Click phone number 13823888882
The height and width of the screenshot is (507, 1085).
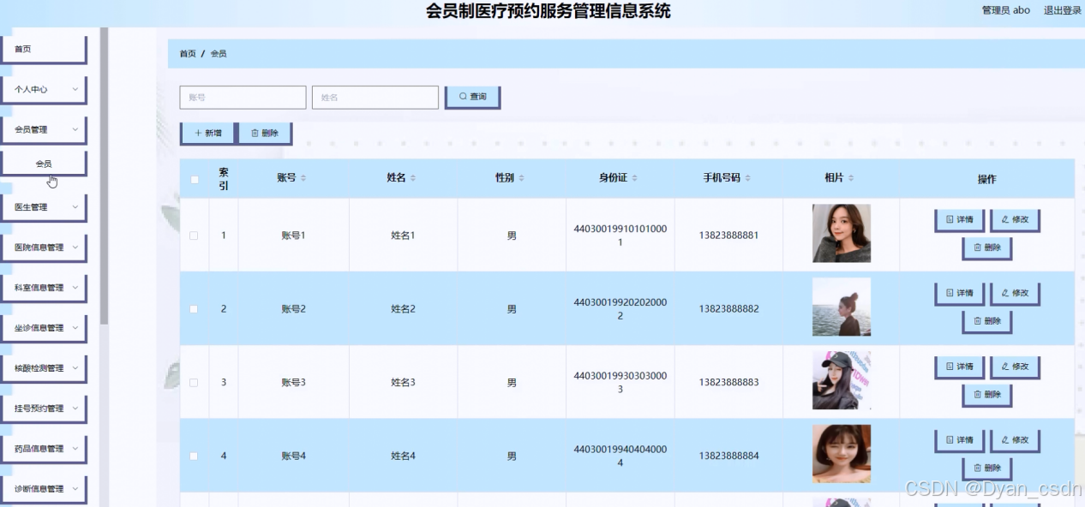(728, 309)
